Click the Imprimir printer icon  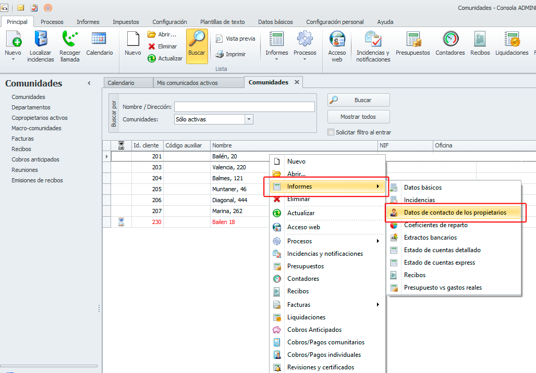(219, 54)
